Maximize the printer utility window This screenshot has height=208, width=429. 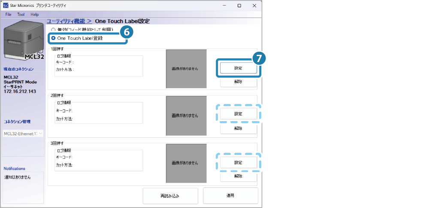pyautogui.click(x=239, y=6)
